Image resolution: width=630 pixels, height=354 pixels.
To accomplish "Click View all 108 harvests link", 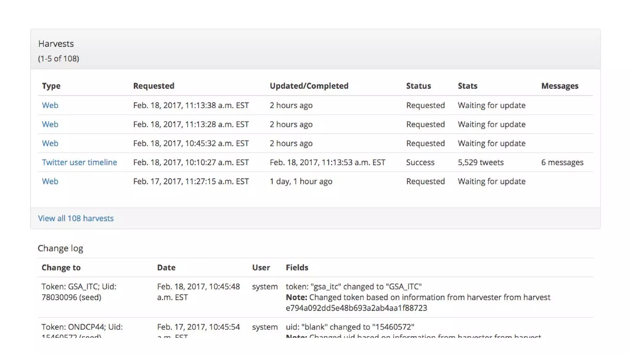I will [76, 218].
